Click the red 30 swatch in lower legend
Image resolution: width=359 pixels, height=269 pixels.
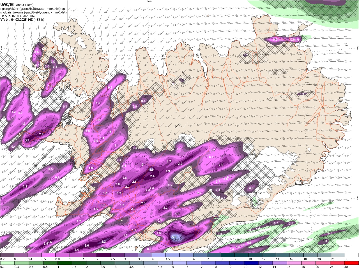coord(352,263)
